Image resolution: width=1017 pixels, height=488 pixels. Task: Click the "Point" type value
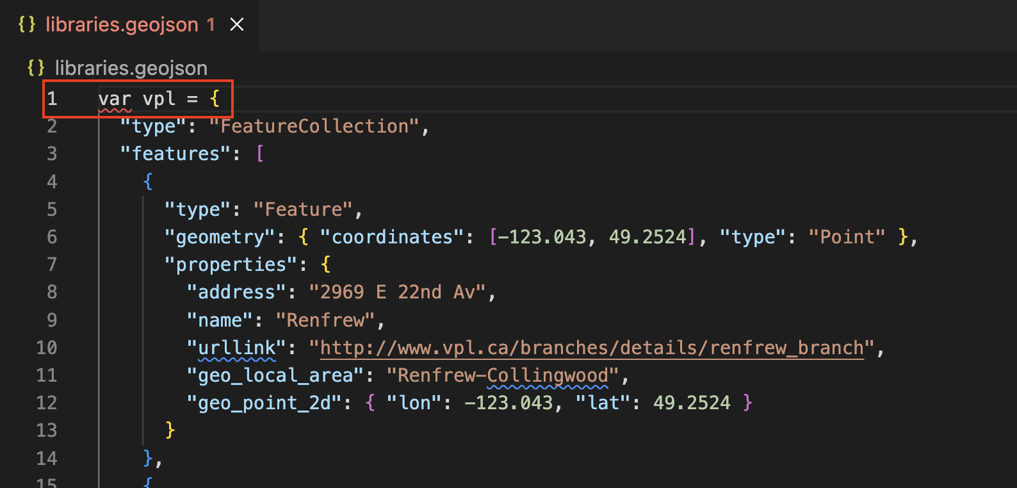[x=847, y=237]
